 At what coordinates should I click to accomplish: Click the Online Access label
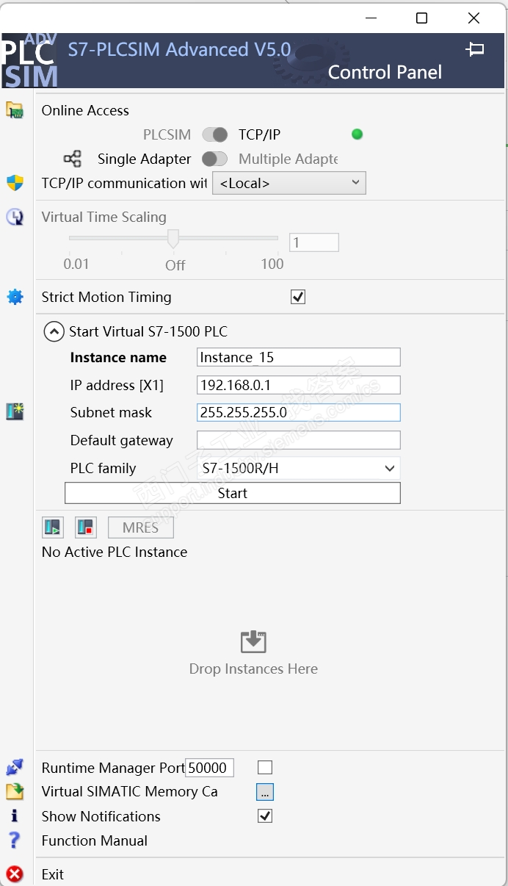point(85,110)
